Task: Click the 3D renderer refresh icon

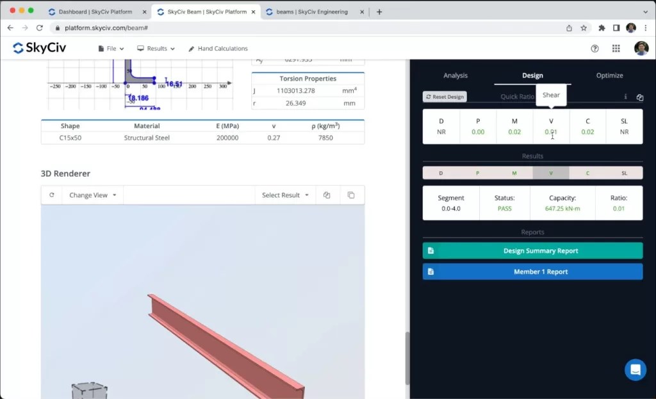Action: click(x=52, y=195)
